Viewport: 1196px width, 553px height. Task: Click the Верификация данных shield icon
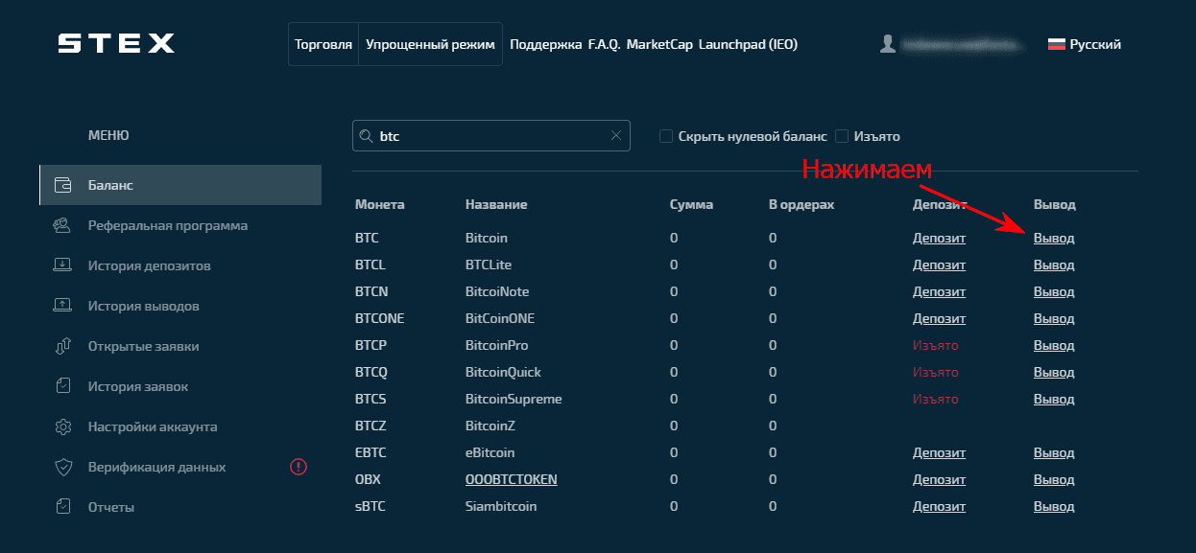(63, 467)
